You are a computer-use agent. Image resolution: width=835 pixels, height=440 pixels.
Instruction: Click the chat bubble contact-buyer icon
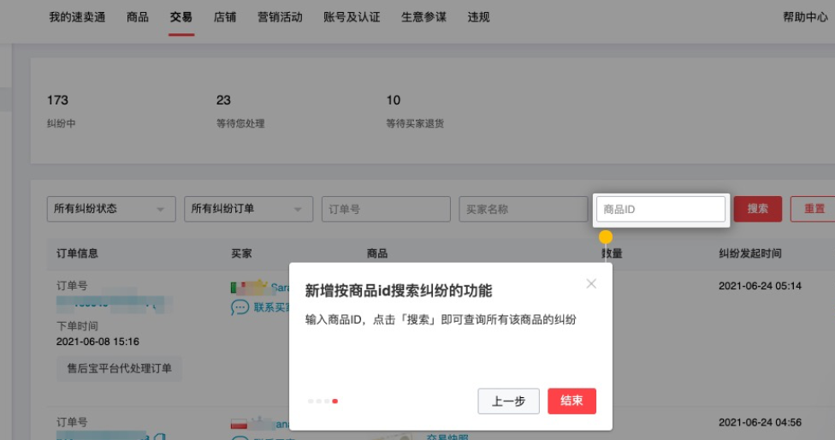[240, 307]
